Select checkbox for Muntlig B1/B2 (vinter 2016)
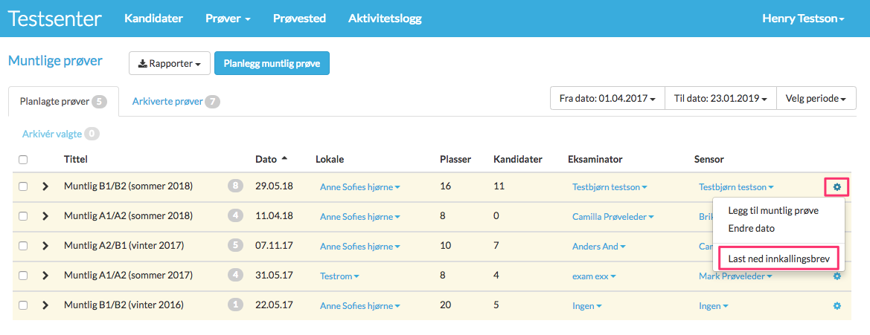The width and height of the screenshot is (870, 335). (x=23, y=305)
